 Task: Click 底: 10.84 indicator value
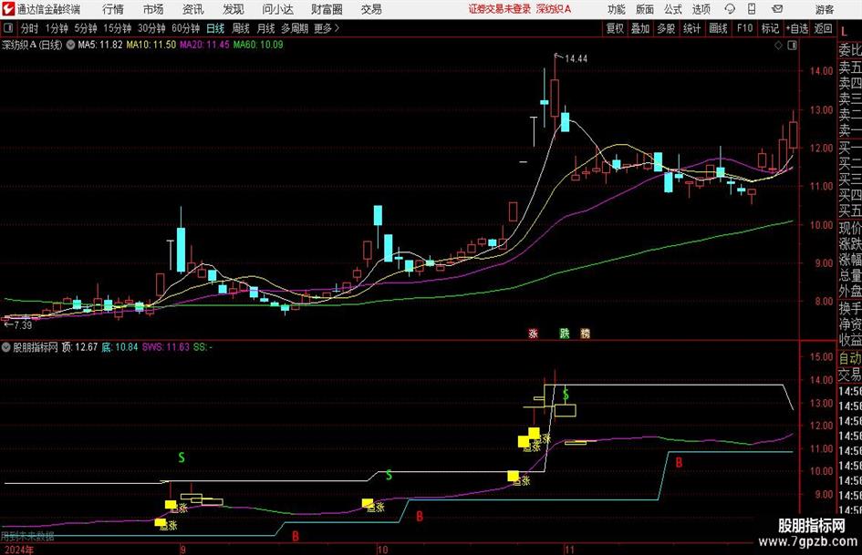tap(119, 347)
